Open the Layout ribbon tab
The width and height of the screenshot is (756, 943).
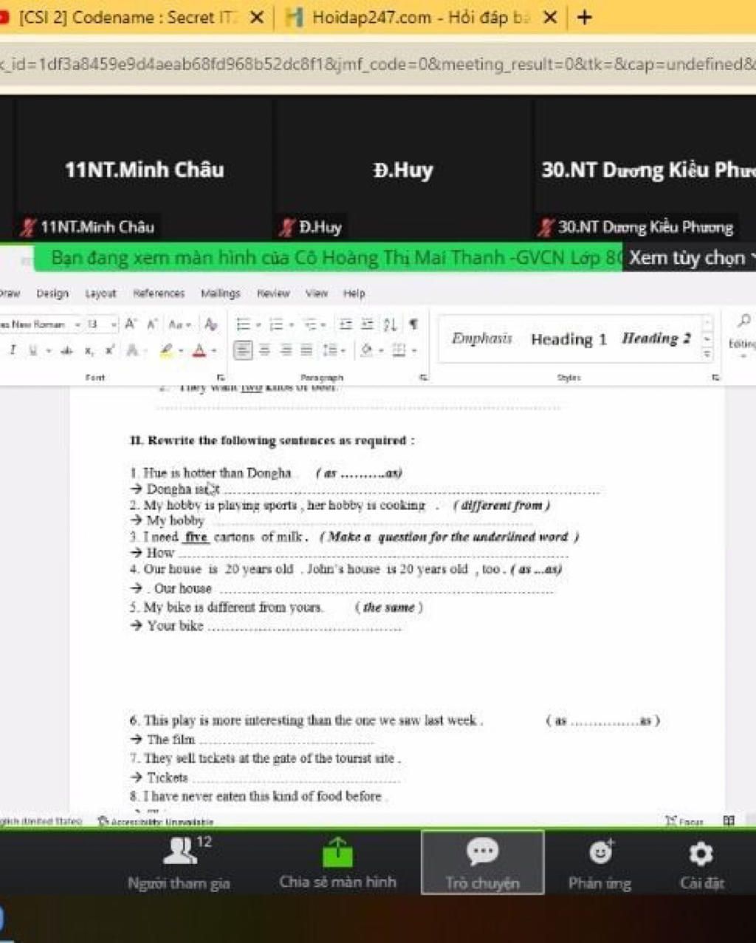[x=100, y=293]
